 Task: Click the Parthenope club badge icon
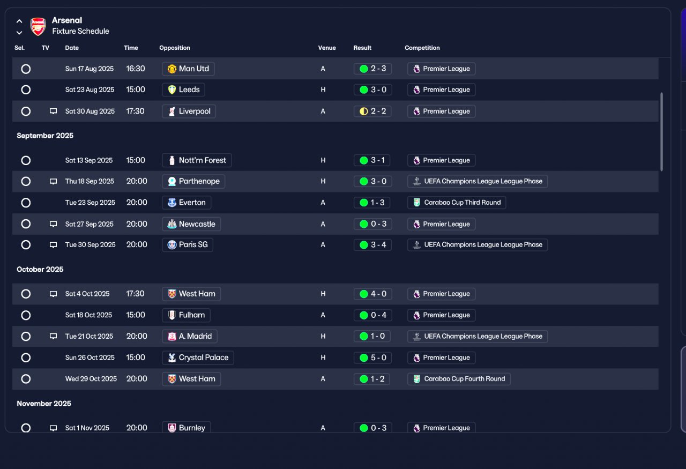tap(172, 181)
